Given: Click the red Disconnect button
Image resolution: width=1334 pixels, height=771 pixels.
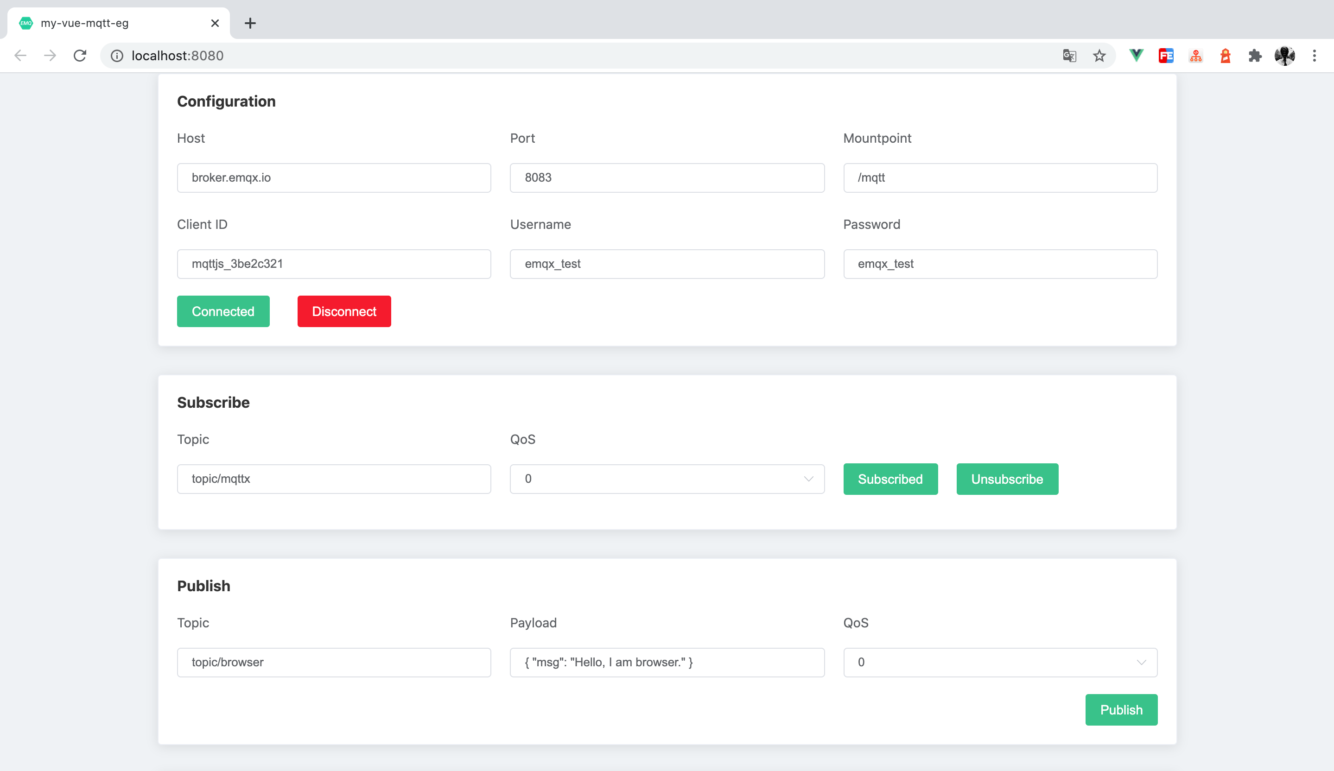Looking at the screenshot, I should click(x=344, y=311).
